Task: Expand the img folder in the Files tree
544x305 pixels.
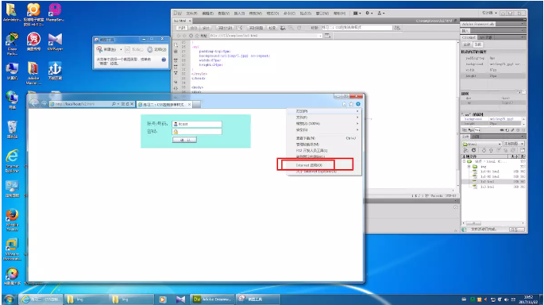Action: 469,167
